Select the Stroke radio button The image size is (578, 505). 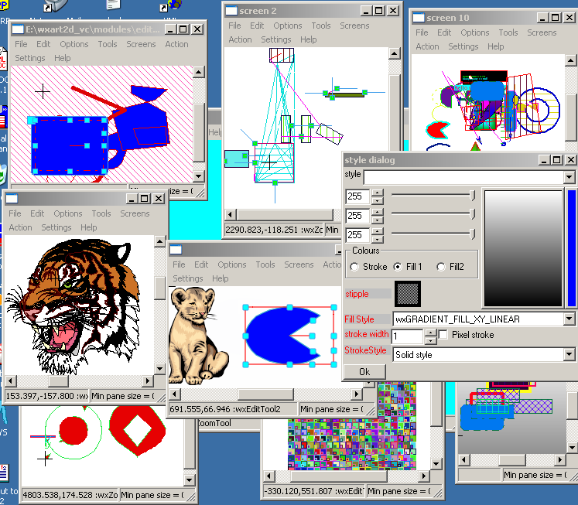coord(354,267)
